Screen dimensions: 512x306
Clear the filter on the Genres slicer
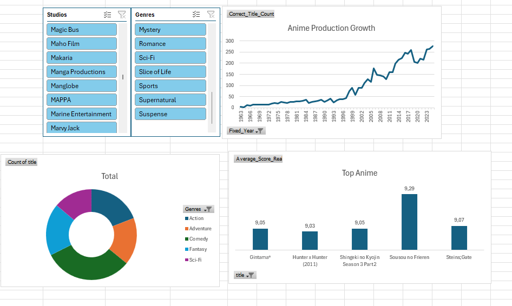click(211, 15)
